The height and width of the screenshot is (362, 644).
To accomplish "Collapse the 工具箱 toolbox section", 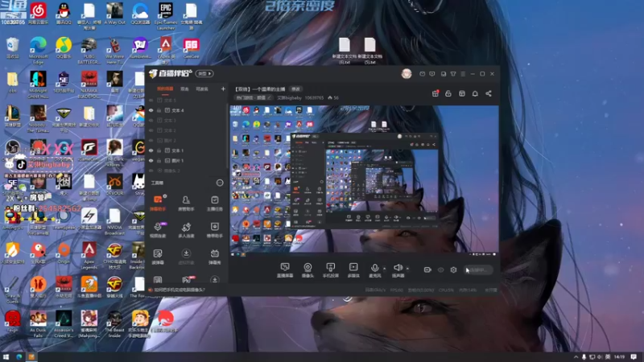I will 220,183.
